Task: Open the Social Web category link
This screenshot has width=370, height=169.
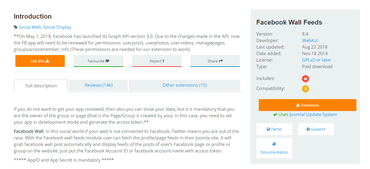Action: [30, 27]
